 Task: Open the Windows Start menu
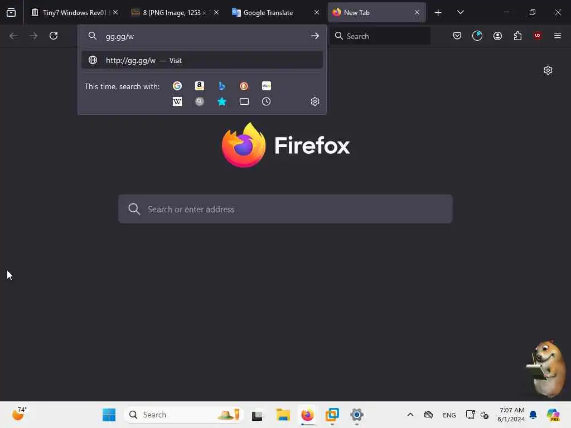[x=109, y=415]
